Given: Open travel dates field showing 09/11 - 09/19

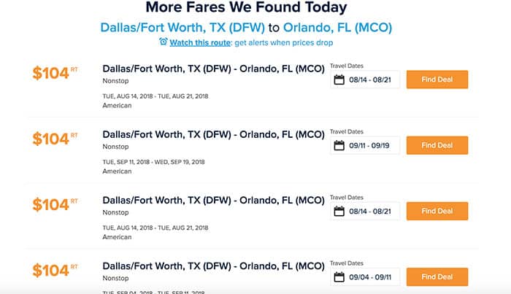Looking at the screenshot, I should pos(365,145).
